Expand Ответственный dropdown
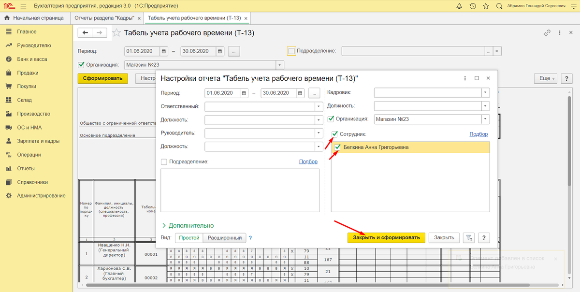580x292 pixels. [319, 106]
